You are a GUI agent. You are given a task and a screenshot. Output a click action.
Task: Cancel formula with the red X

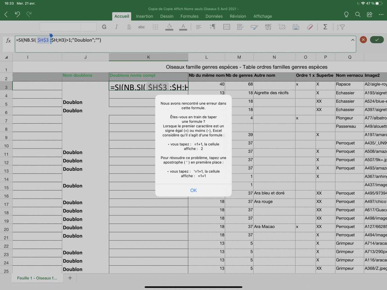pyautogui.click(x=363, y=40)
